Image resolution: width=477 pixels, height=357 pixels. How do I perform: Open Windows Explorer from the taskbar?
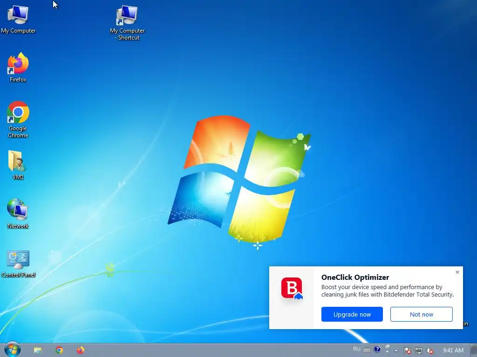click(38, 350)
